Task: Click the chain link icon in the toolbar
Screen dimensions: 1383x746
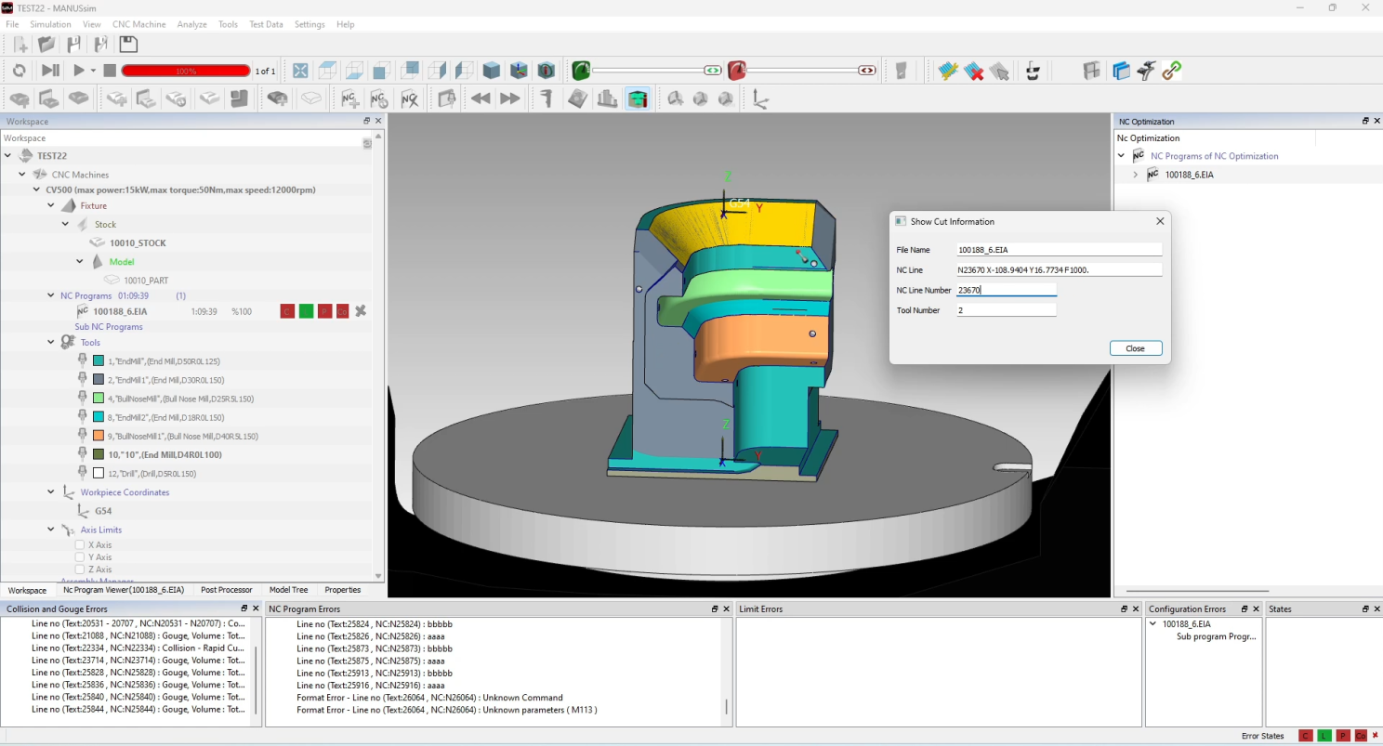Action: tap(1172, 71)
